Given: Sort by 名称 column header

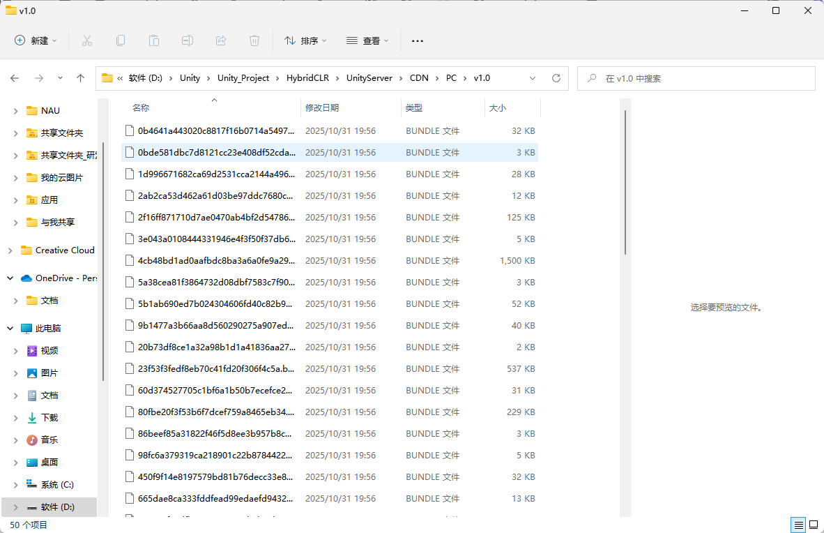Looking at the screenshot, I should pos(141,108).
